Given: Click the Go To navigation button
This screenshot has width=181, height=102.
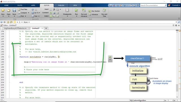Looking at the screenshot, I should tap(36, 13).
